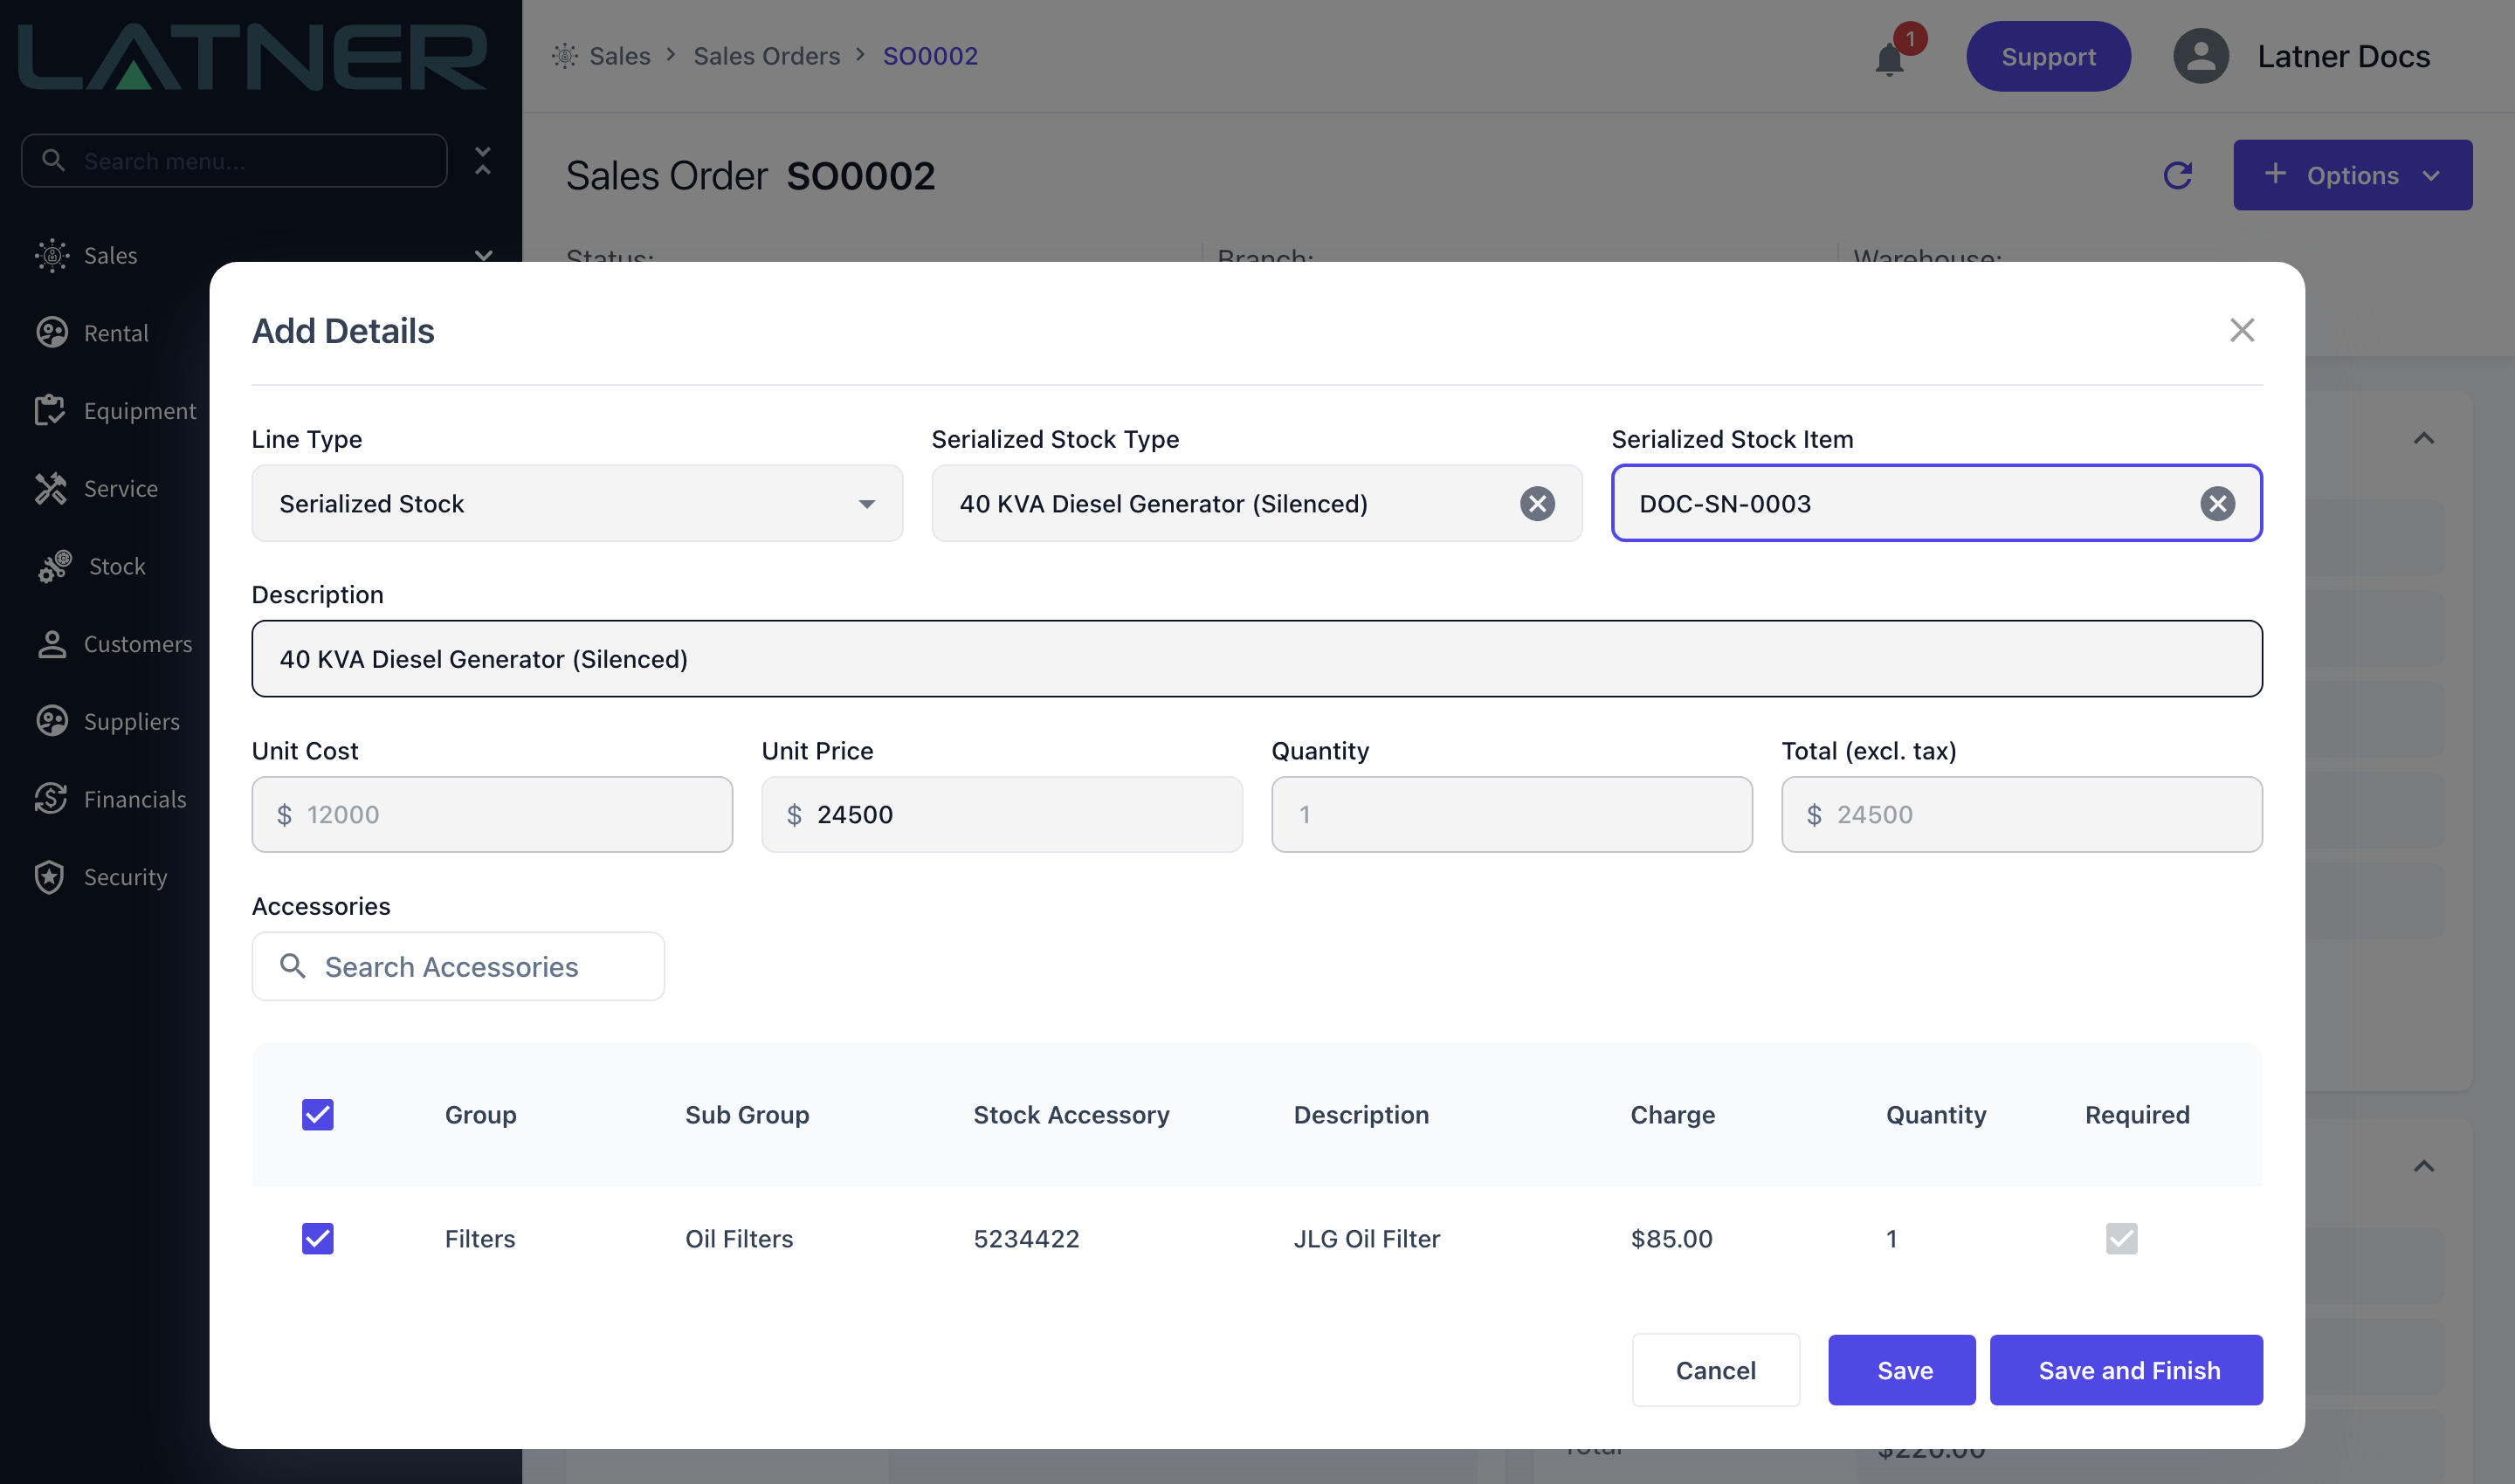Open the Options dropdown button
Image resolution: width=2515 pixels, height=1484 pixels.
2352,175
